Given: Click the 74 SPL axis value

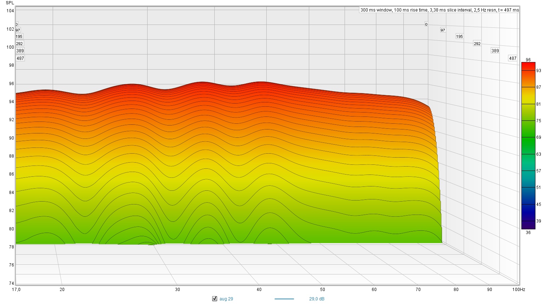Looking at the screenshot, I should tap(12, 283).
